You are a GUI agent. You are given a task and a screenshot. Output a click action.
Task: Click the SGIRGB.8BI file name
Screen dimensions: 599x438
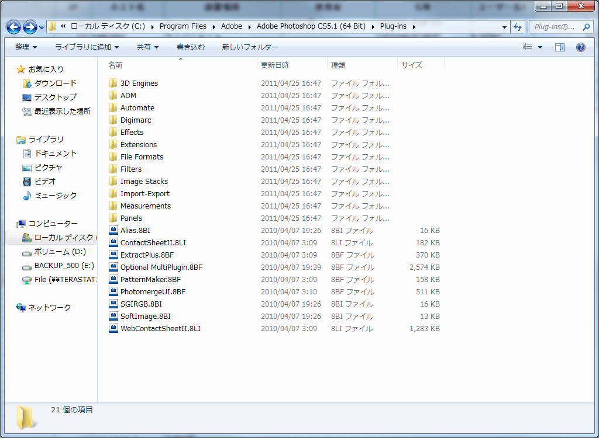pos(141,304)
